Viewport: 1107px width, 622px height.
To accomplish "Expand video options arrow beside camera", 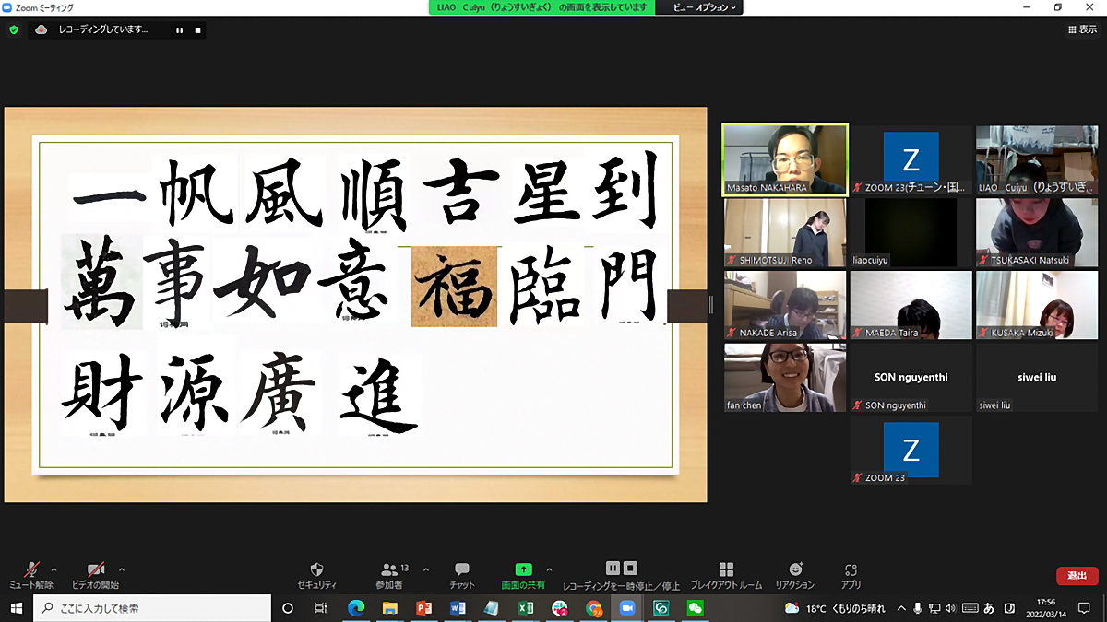I will (121, 569).
